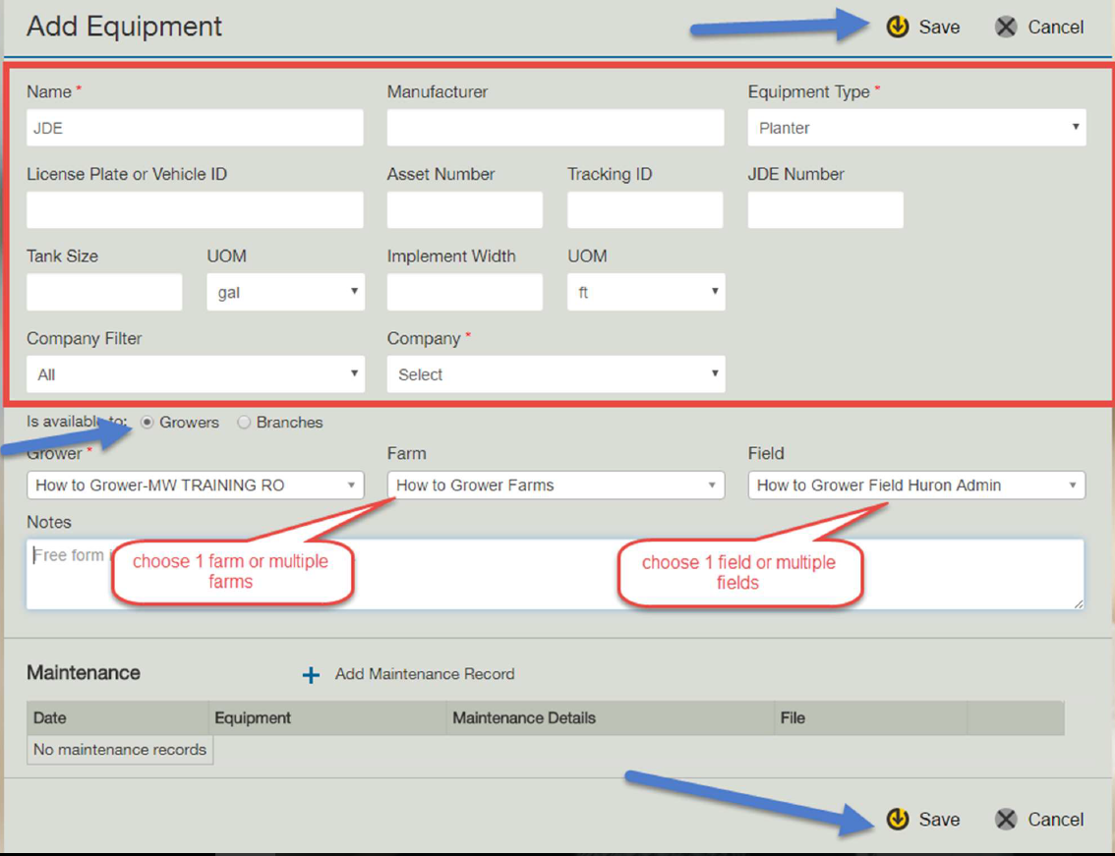Select the Growers radio button

coord(147,423)
